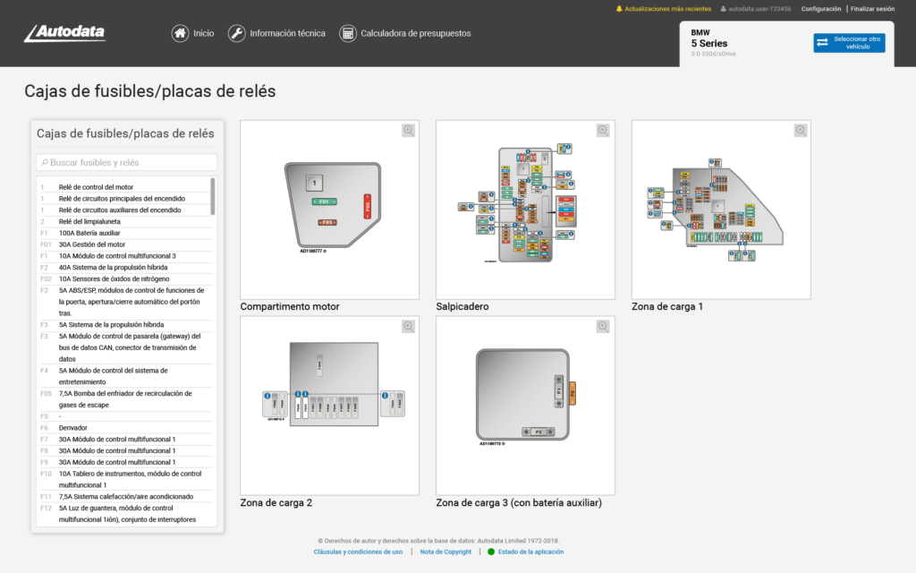Click the green application status indicator

point(491,552)
